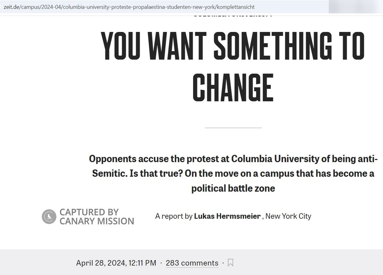
Task: Click the bookmark icon beside the comments
Action: tap(231, 263)
